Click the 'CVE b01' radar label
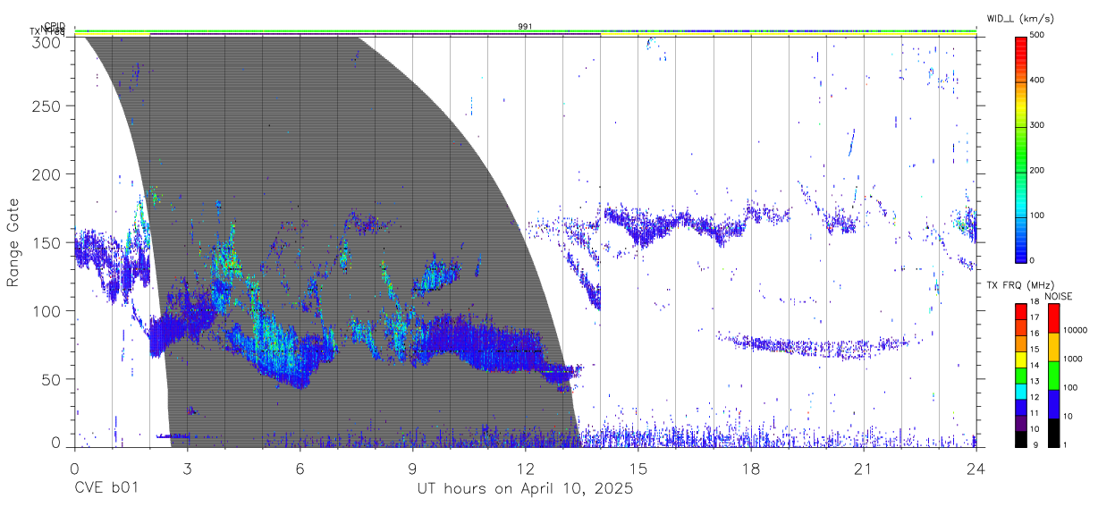1098x507 pixels. [106, 489]
